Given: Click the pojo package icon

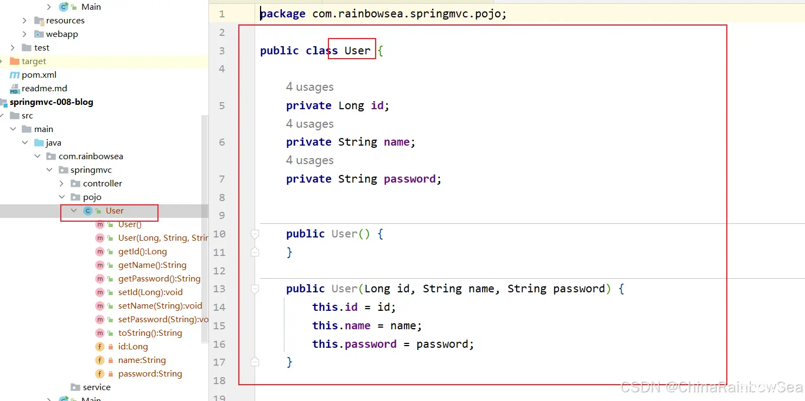Looking at the screenshot, I should [x=76, y=197].
